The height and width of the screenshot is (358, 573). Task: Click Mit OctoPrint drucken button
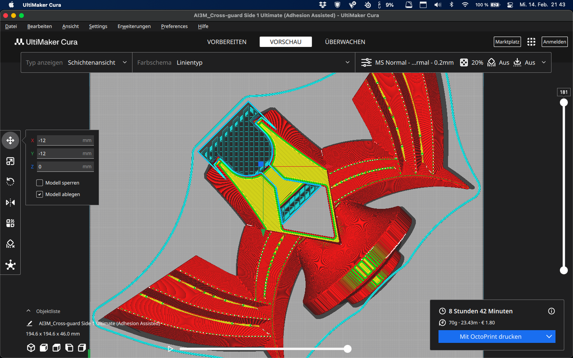(x=490, y=337)
